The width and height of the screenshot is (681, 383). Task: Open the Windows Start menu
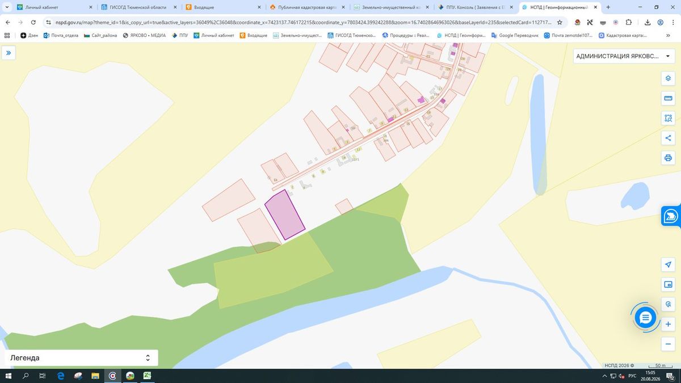tap(9, 376)
